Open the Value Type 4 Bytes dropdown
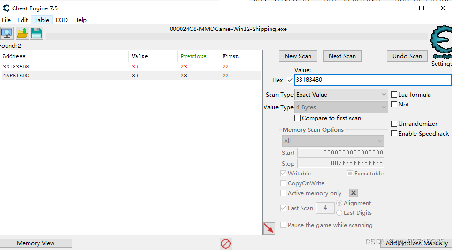The width and height of the screenshot is (452, 250). point(341,107)
